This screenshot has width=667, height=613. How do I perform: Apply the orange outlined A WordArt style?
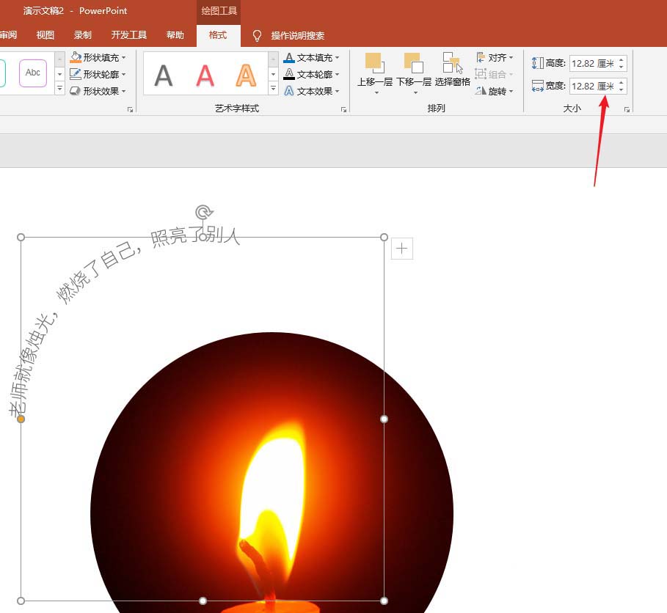246,76
